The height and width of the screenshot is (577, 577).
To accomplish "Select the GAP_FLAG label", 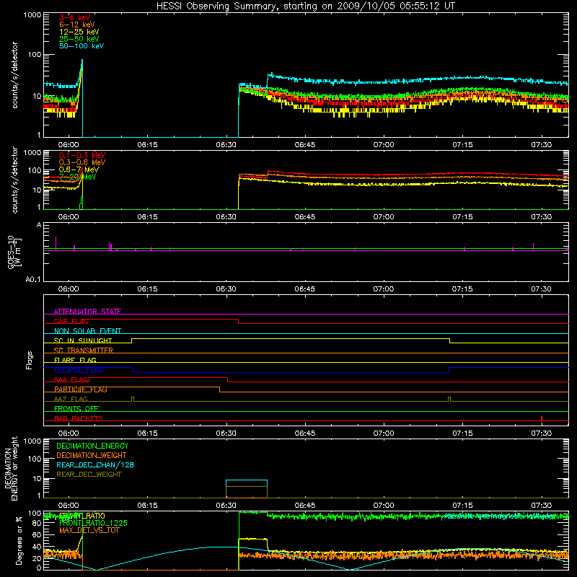I will pos(71,321).
